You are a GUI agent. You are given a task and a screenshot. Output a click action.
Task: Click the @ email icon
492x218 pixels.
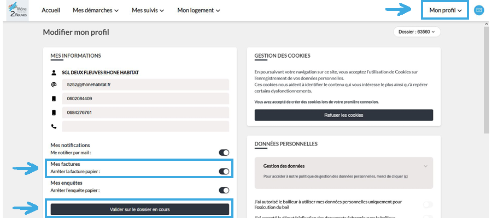[x=54, y=85]
